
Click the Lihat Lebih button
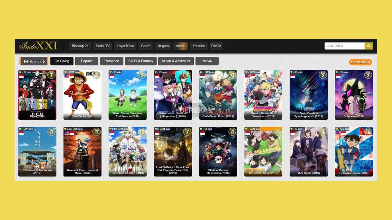360,62
